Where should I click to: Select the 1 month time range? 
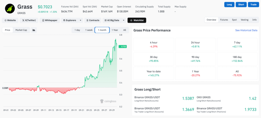click(x=102, y=30)
